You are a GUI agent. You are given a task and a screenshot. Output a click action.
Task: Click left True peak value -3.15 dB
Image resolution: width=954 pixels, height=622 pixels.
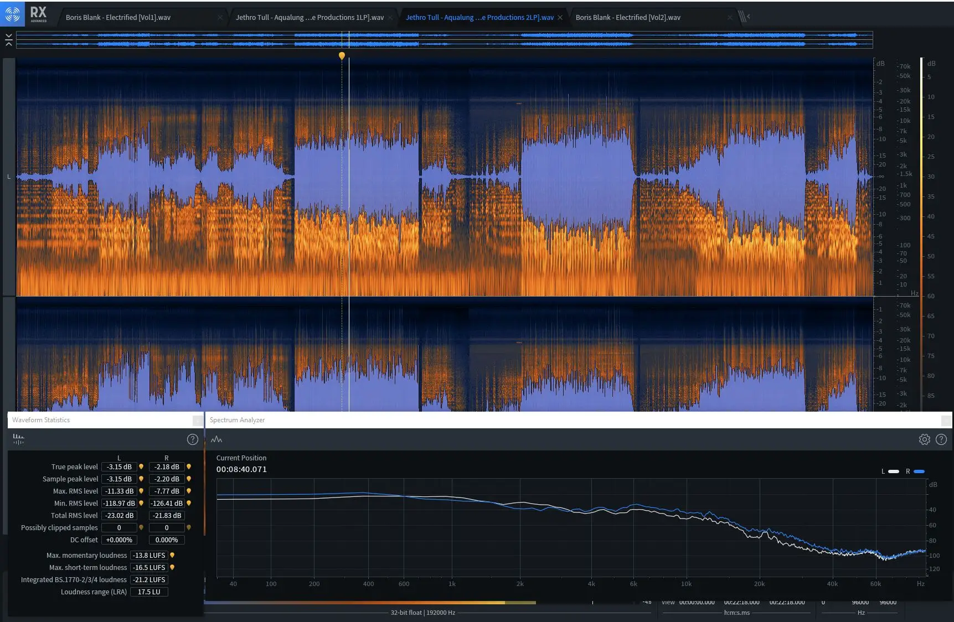click(119, 467)
